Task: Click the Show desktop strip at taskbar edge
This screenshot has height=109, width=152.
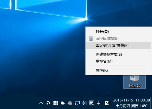Action: (151, 103)
